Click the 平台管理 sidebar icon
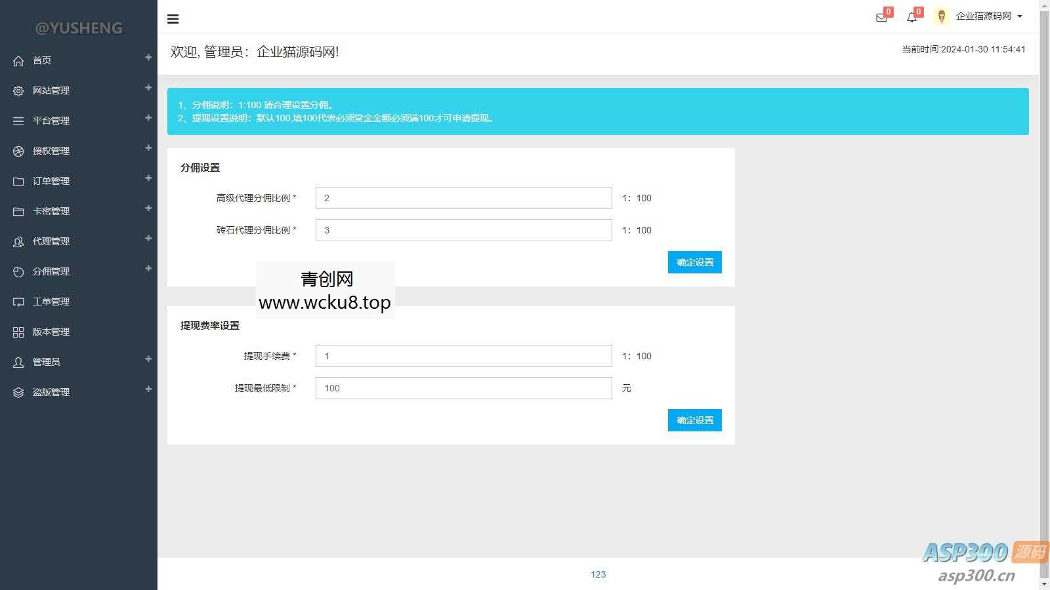 tap(18, 121)
